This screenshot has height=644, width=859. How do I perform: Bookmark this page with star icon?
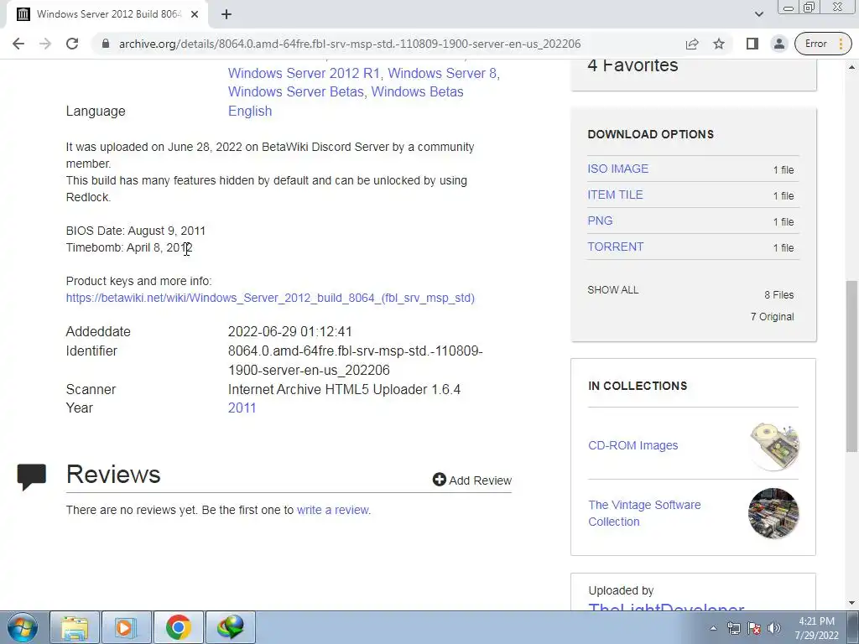click(719, 44)
